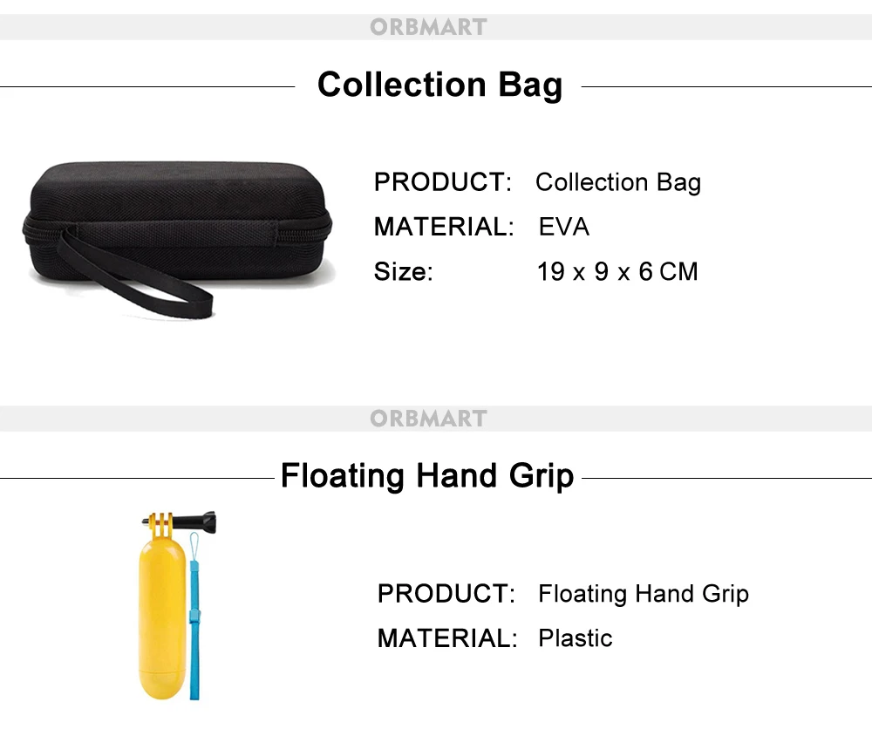Click the Collection Bag heading
872x743 pixels.
(439, 85)
